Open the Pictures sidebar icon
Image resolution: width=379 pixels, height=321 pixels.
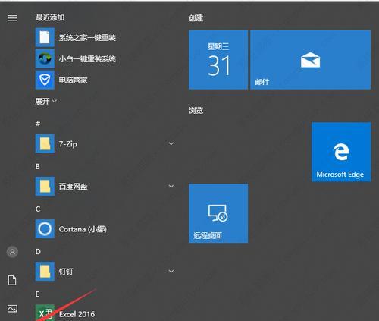(12, 309)
